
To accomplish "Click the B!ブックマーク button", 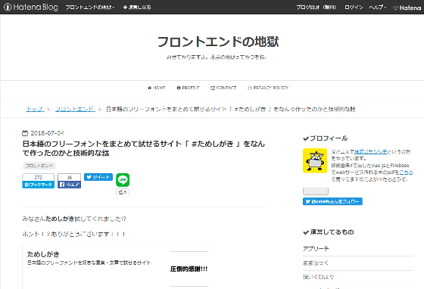I will click(x=38, y=185).
